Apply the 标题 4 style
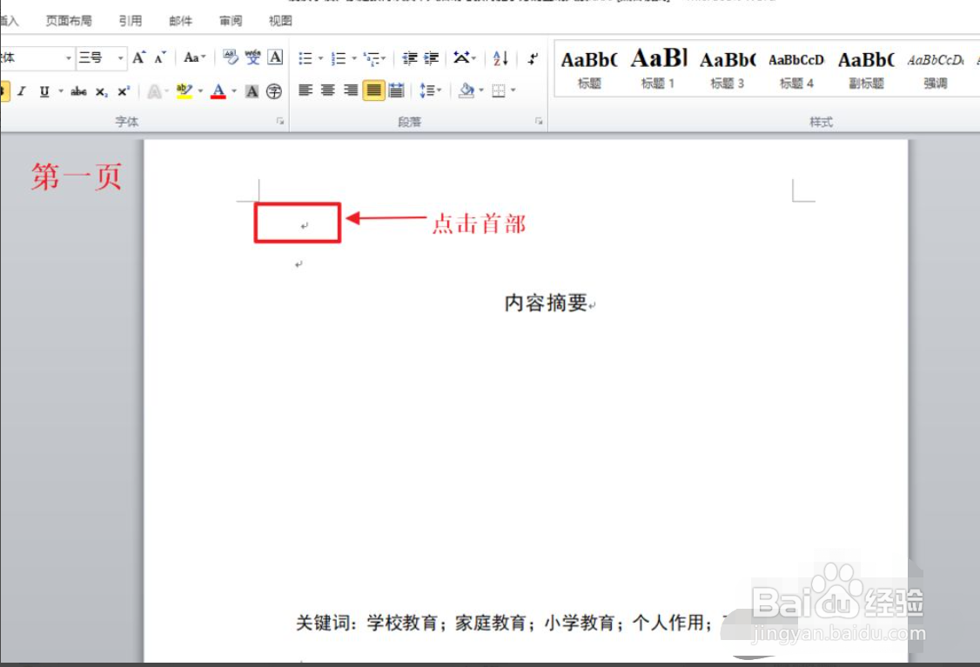980x667 pixels. pos(797,70)
